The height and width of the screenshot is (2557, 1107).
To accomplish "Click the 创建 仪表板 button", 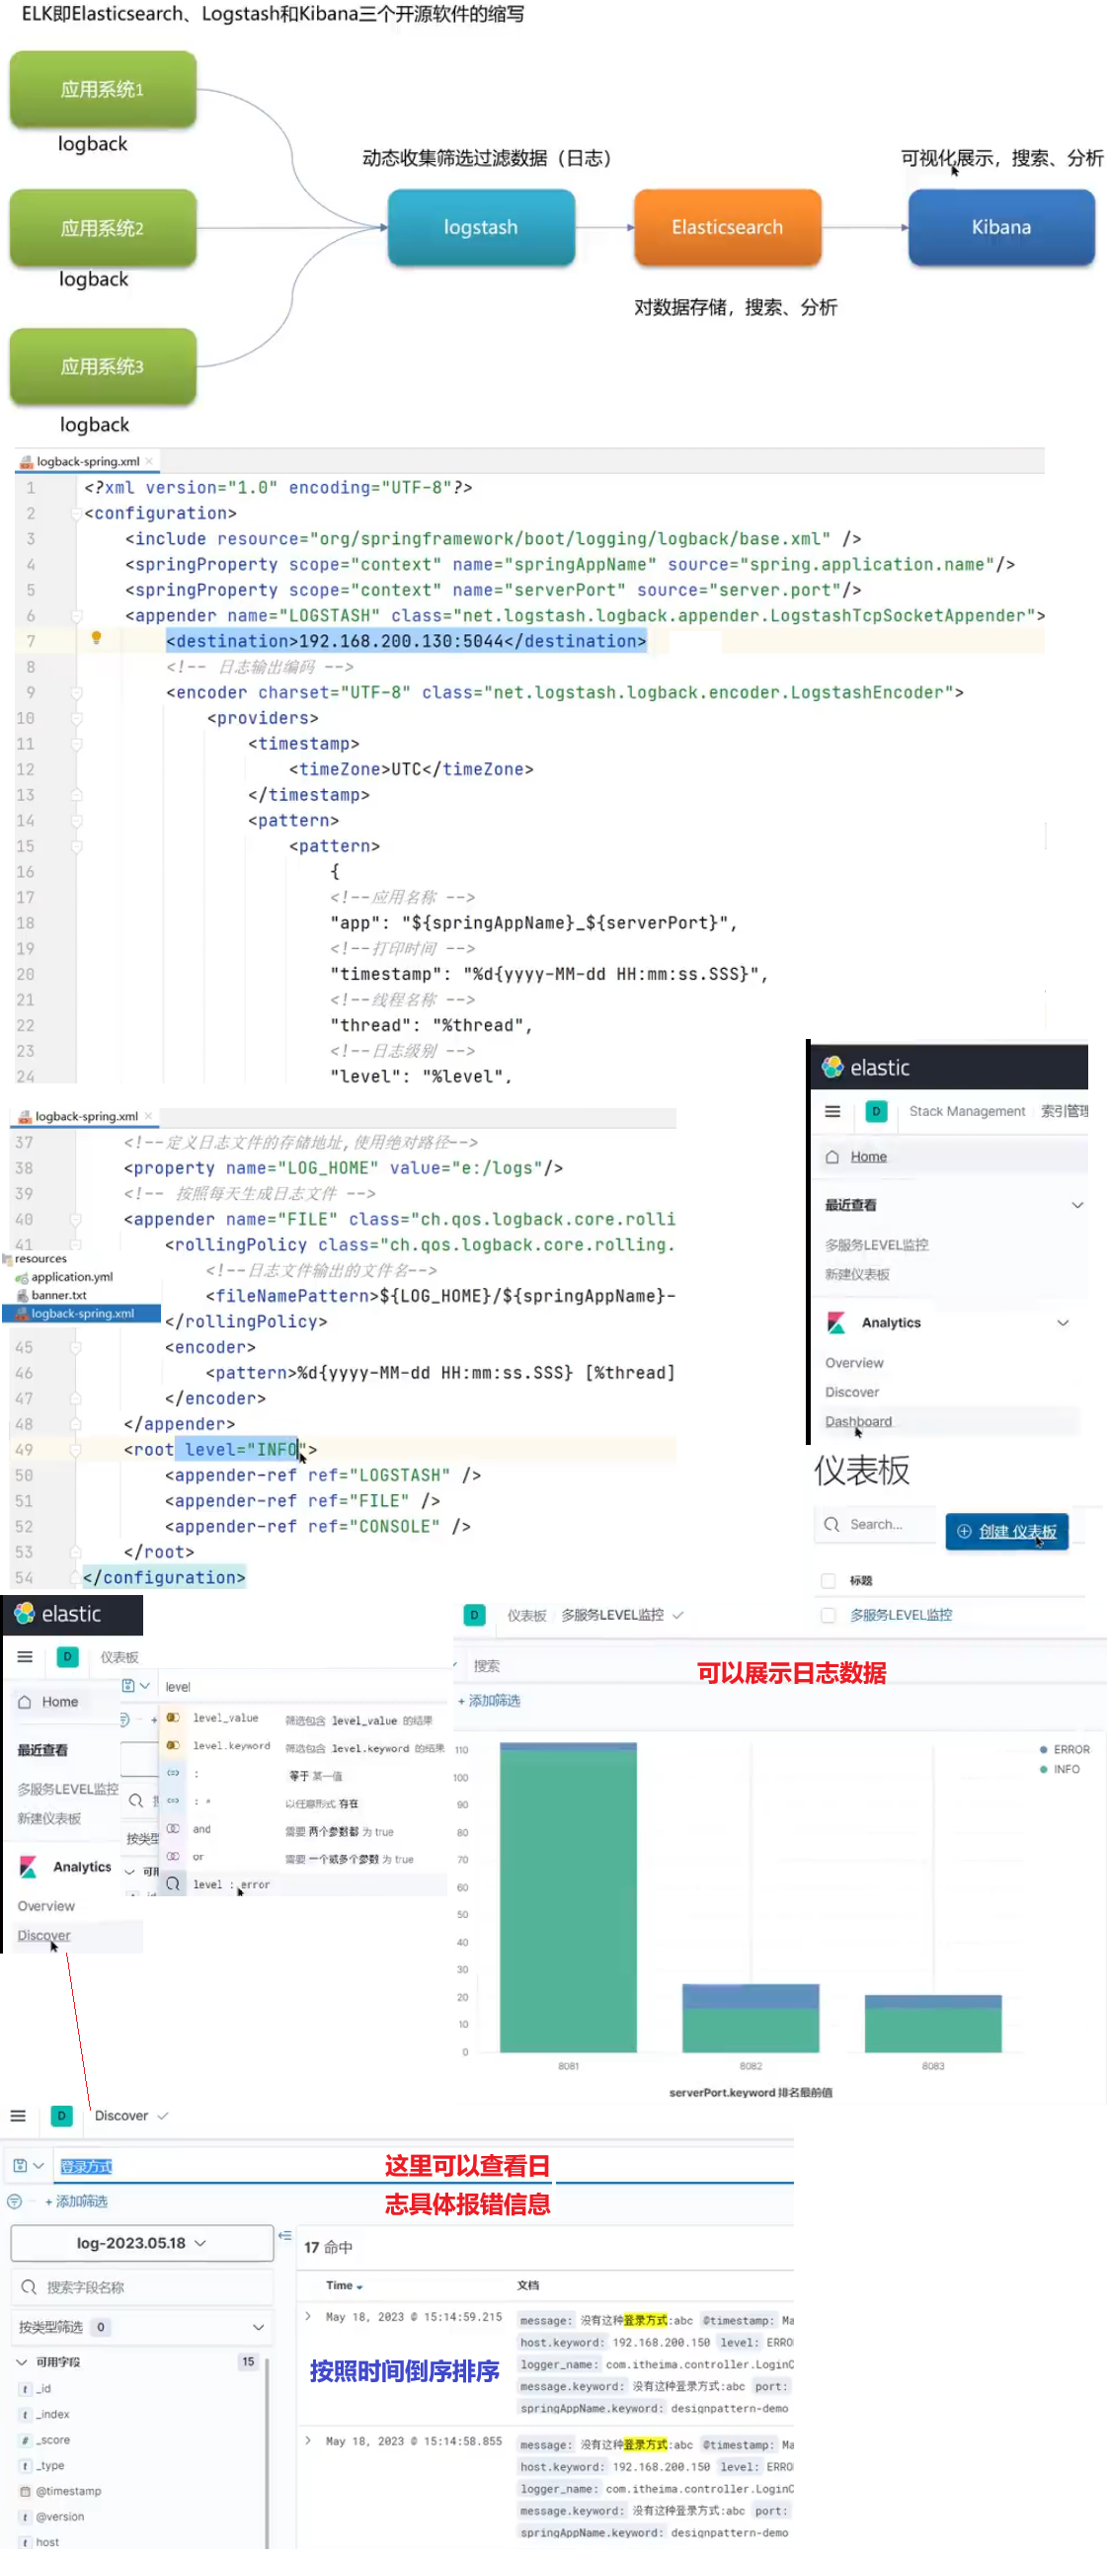I will click(x=1005, y=1531).
